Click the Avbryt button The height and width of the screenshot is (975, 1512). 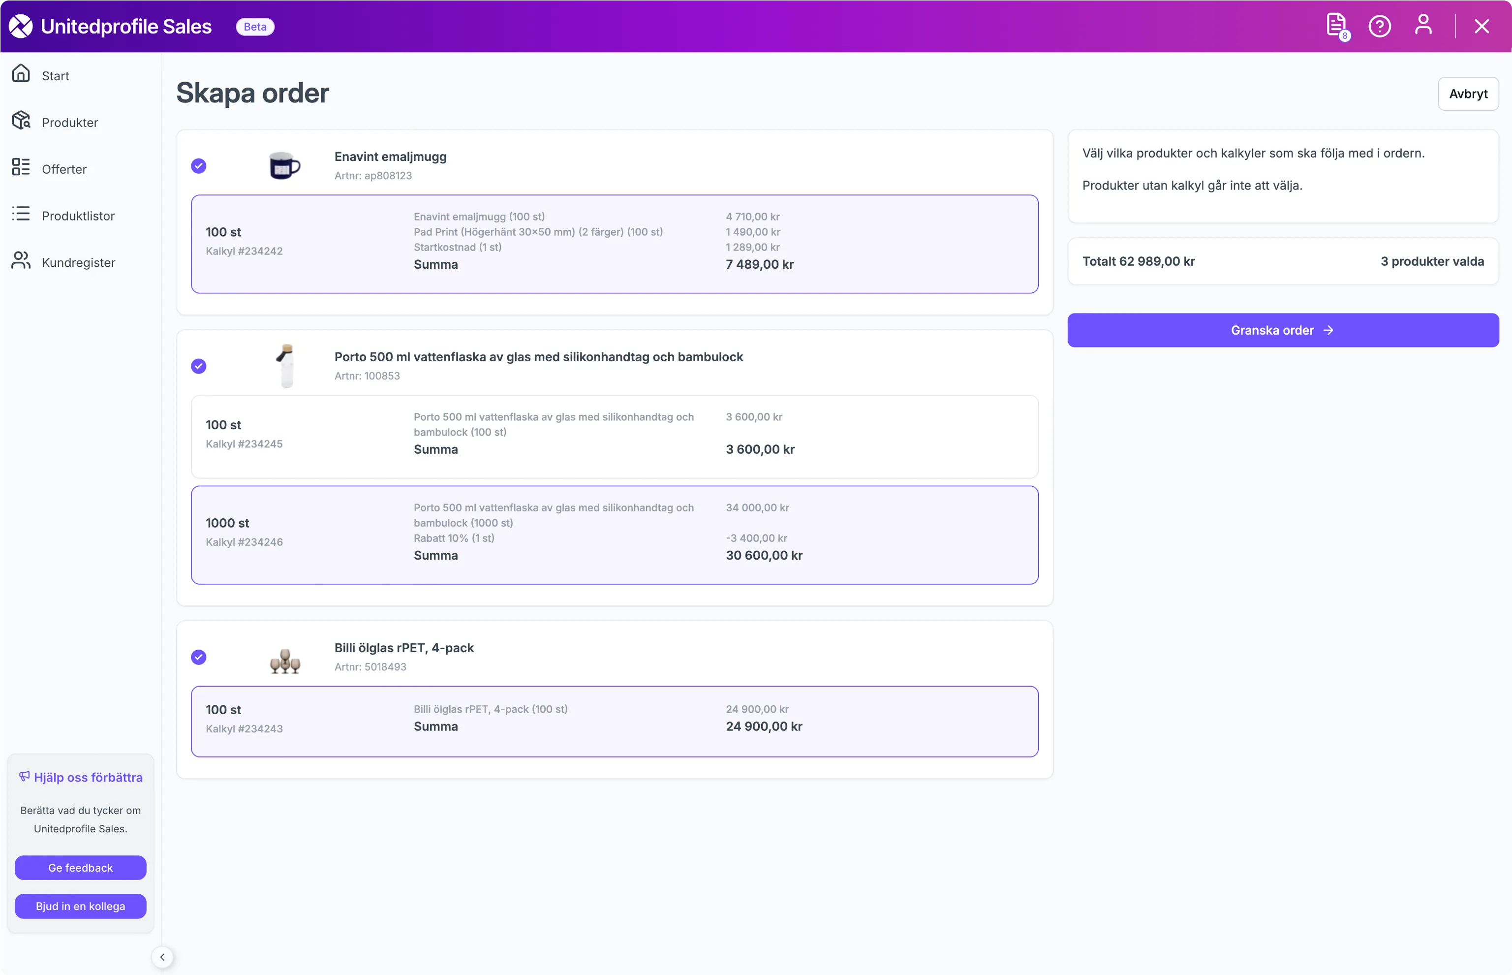1468,94
